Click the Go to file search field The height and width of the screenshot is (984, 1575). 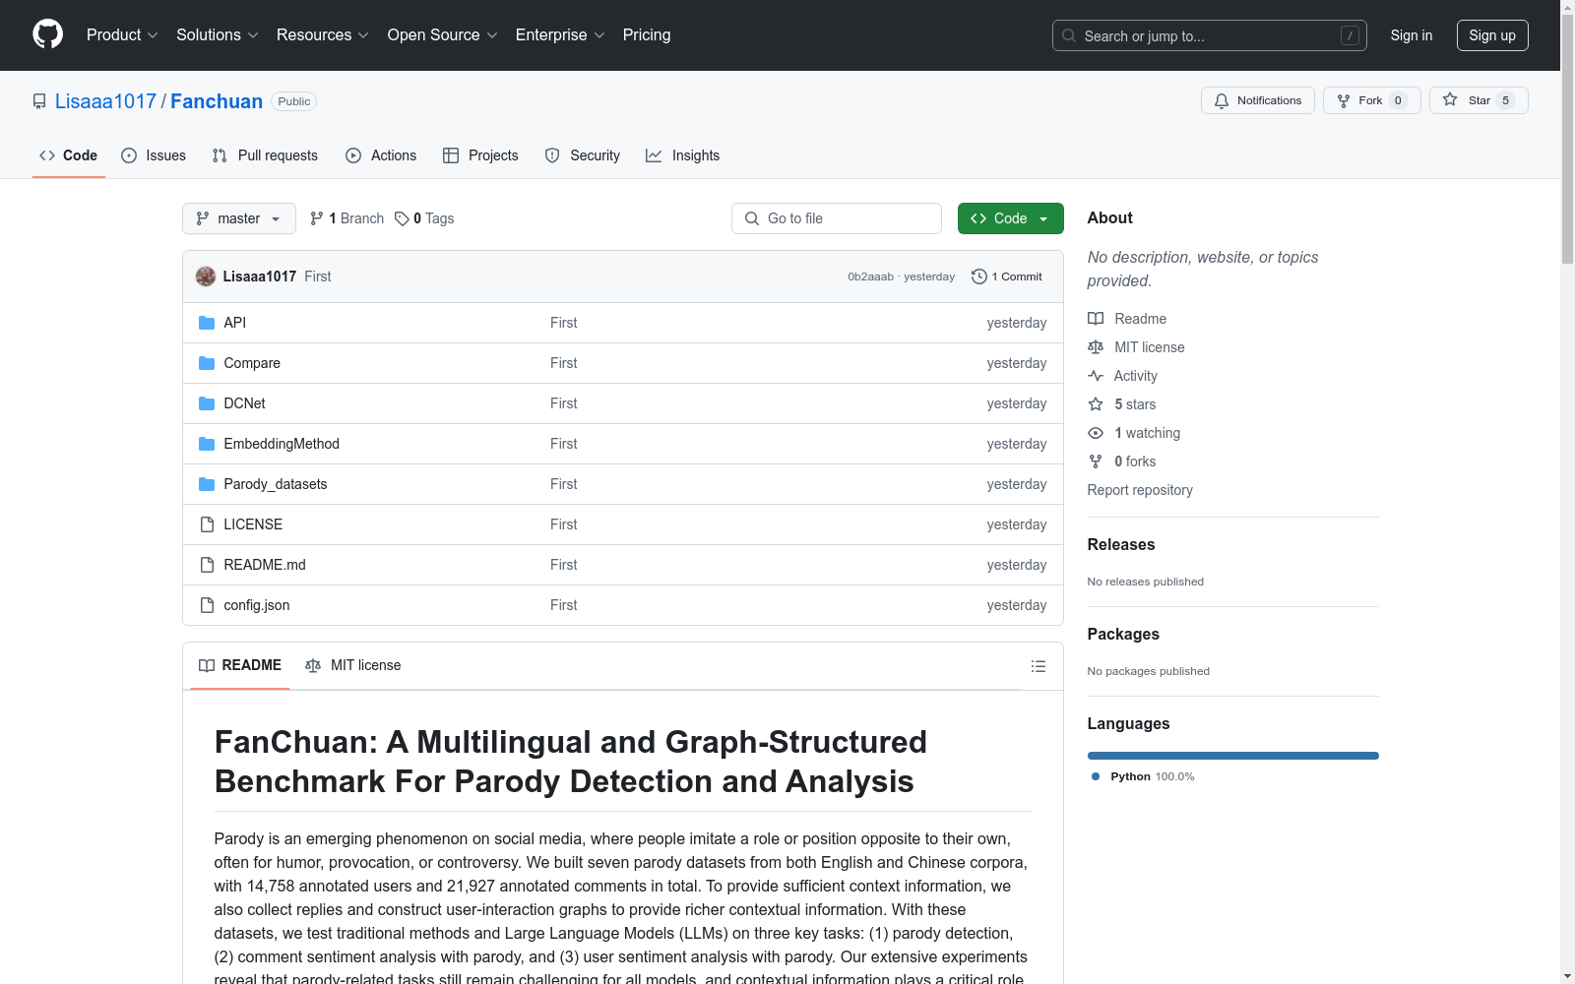coord(837,218)
